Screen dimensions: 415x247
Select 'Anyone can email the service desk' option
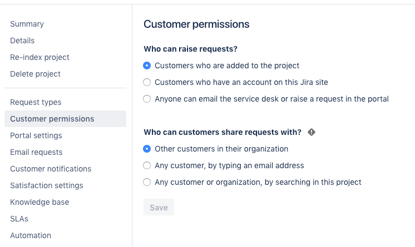tap(147, 99)
